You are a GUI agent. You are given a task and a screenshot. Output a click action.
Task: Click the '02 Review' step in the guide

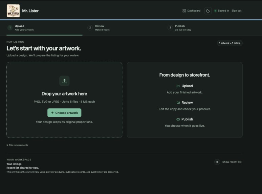(x=184, y=103)
